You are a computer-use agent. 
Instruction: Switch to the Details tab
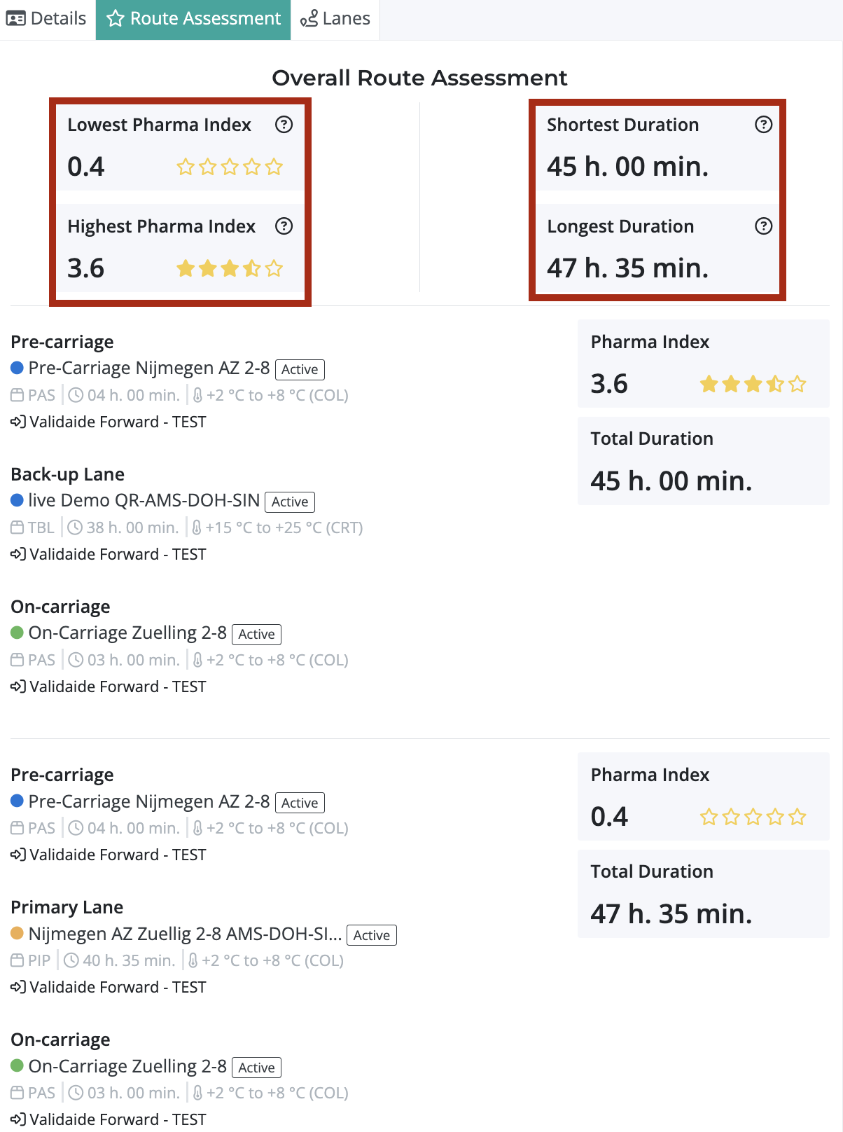(47, 19)
